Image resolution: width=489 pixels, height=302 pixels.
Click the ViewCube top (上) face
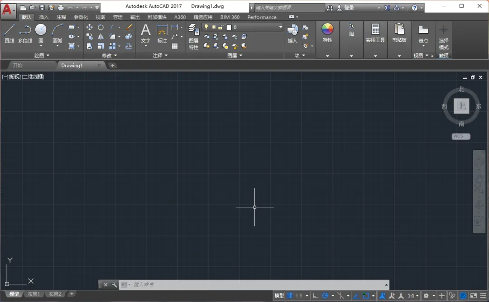pos(461,106)
